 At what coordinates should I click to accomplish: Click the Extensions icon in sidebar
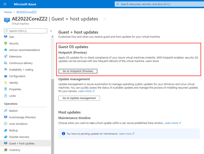(6, 56)
